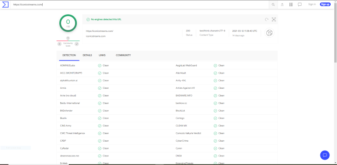Screen dimensions: 337x165
Task: Open the upload file icon
Action: click(x=282, y=4)
